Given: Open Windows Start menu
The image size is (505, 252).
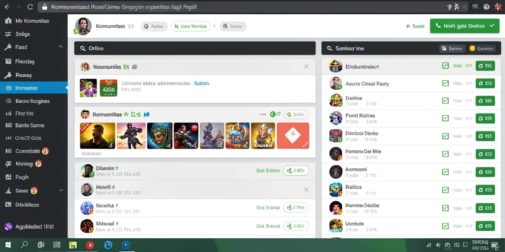Looking at the screenshot, I should [8, 245].
